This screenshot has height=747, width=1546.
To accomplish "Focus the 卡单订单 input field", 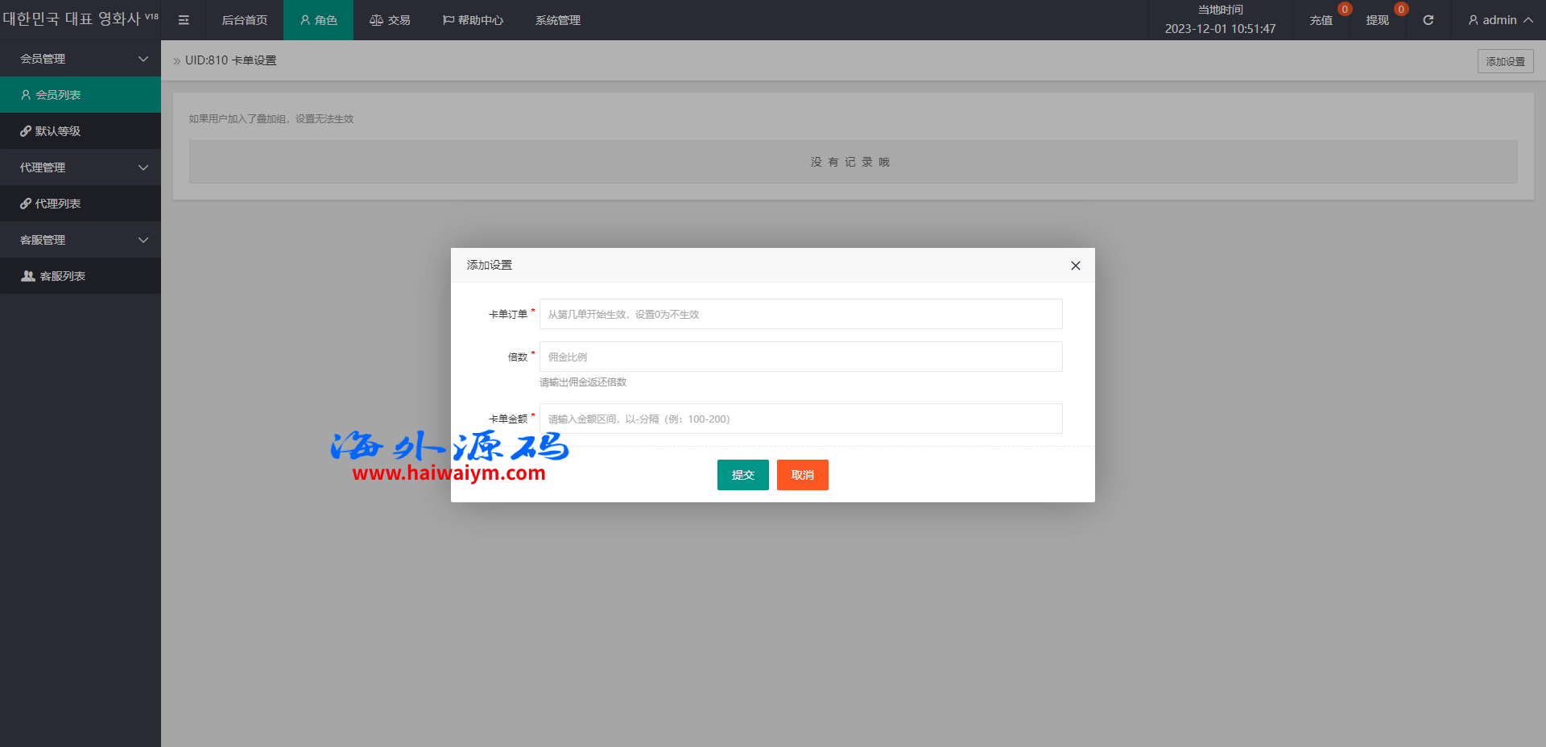I will coord(800,314).
